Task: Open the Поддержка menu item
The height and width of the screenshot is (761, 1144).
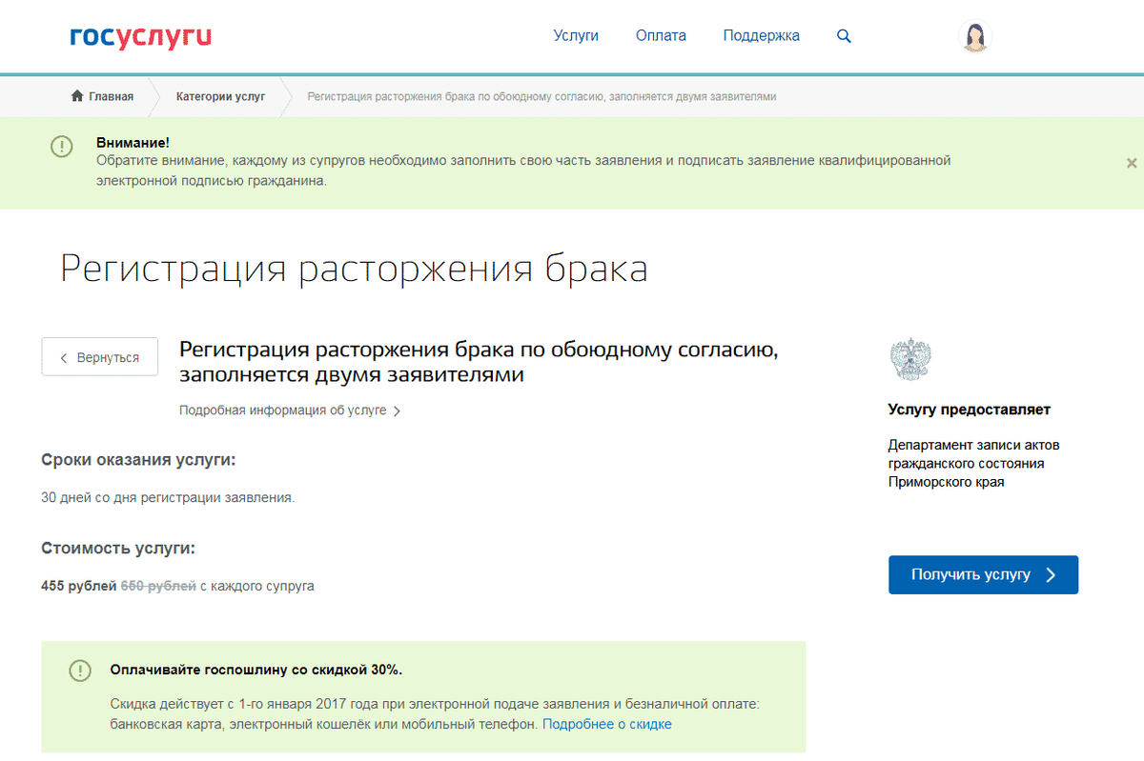Action: point(761,36)
